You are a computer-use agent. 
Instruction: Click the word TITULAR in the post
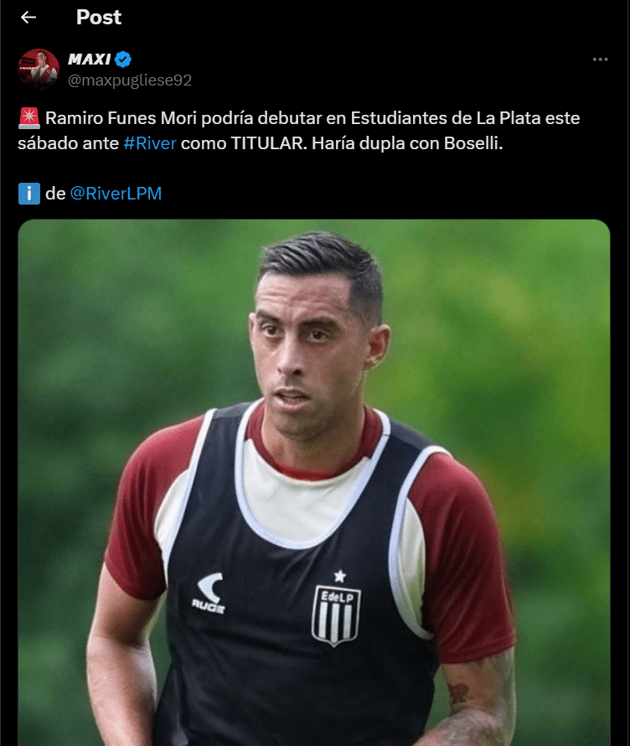click(x=266, y=143)
